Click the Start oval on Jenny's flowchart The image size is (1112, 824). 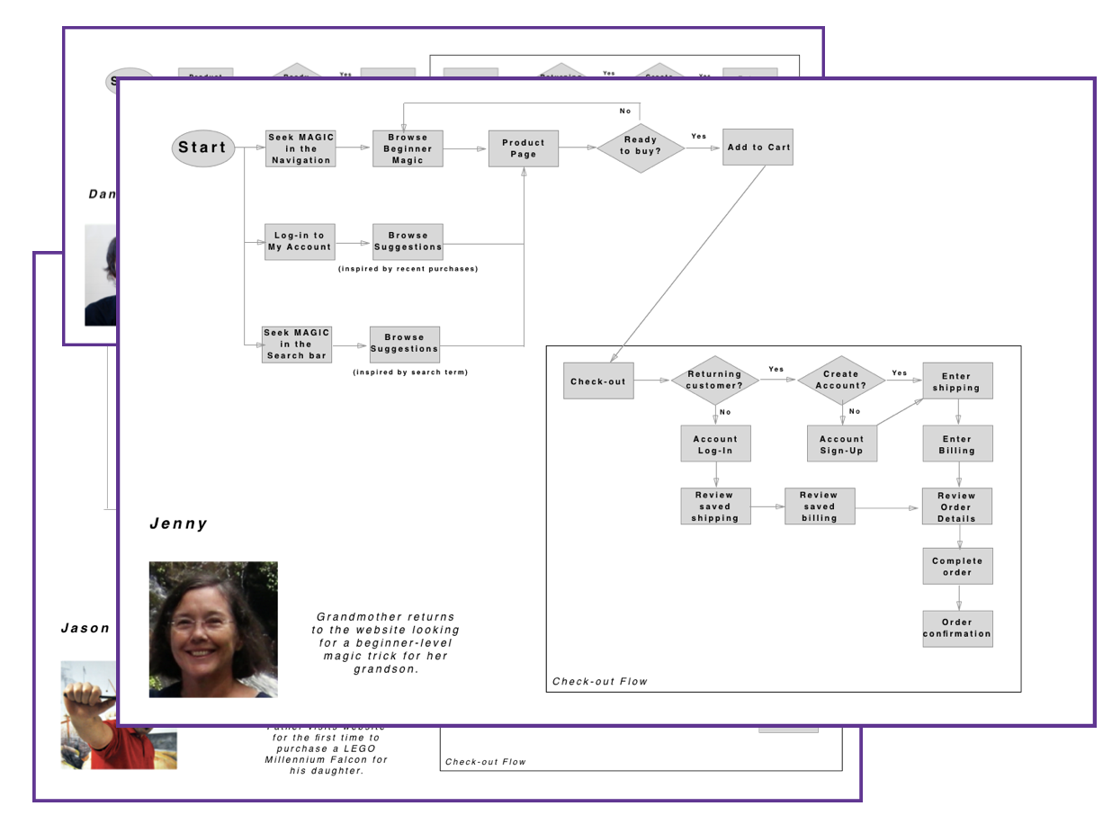click(203, 148)
